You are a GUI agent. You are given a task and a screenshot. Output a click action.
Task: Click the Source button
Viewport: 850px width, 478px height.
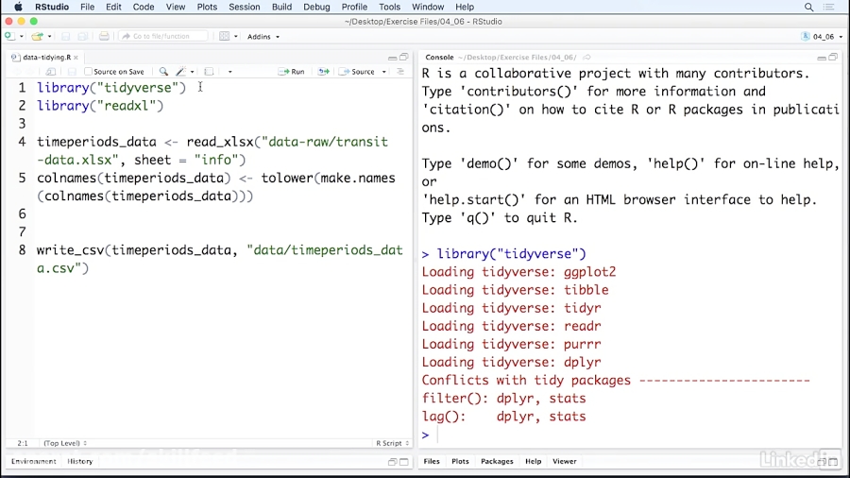357,72
